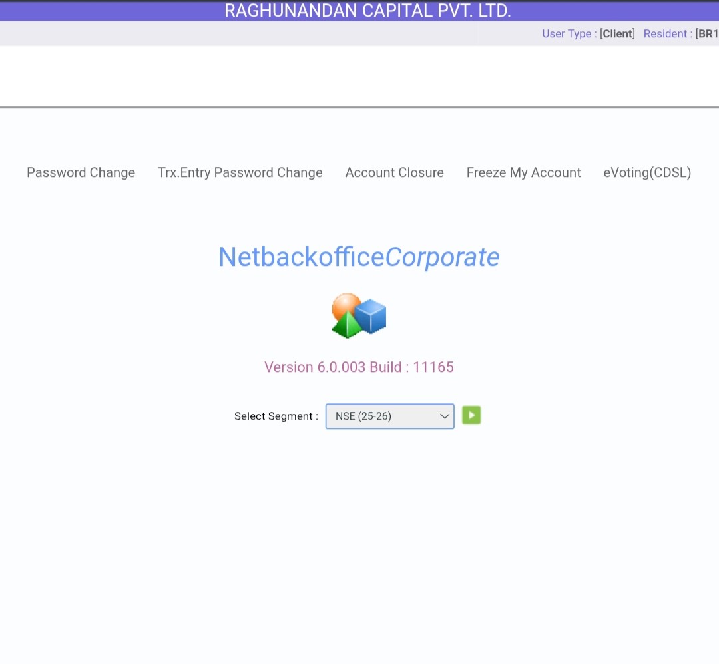Screen dimensions: 719x664
Task: Choose Freeze My Account option
Action: tap(523, 173)
